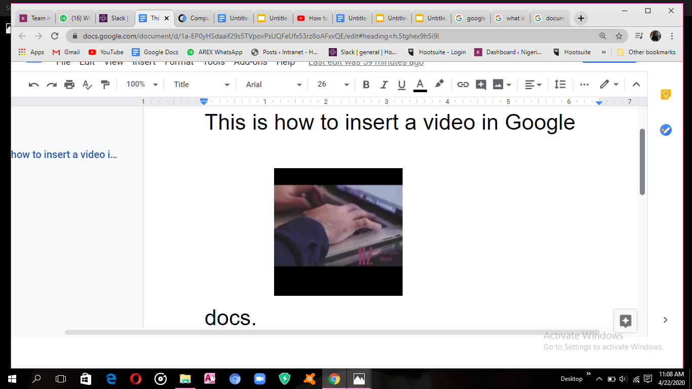Toggle Bold formatting
692x389 pixels.
(x=366, y=85)
